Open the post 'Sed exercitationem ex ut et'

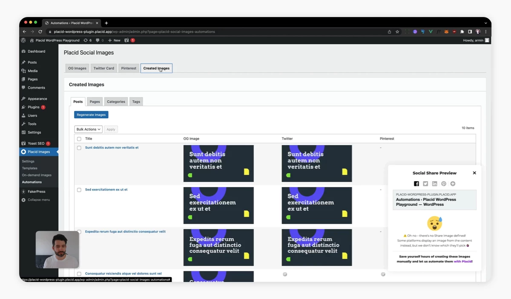click(x=106, y=190)
